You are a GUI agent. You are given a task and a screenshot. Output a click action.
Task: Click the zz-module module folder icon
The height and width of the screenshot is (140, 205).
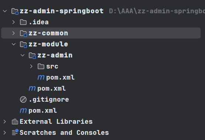pos(24,45)
